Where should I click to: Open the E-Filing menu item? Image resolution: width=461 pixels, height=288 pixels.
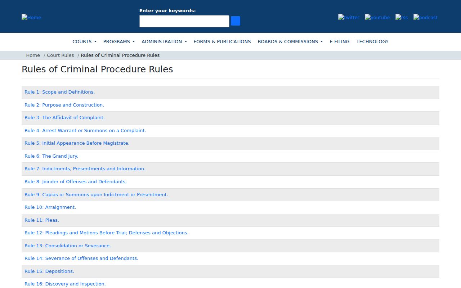tap(340, 41)
